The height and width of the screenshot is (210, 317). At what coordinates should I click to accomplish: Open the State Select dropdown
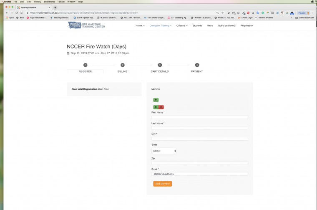(x=164, y=151)
